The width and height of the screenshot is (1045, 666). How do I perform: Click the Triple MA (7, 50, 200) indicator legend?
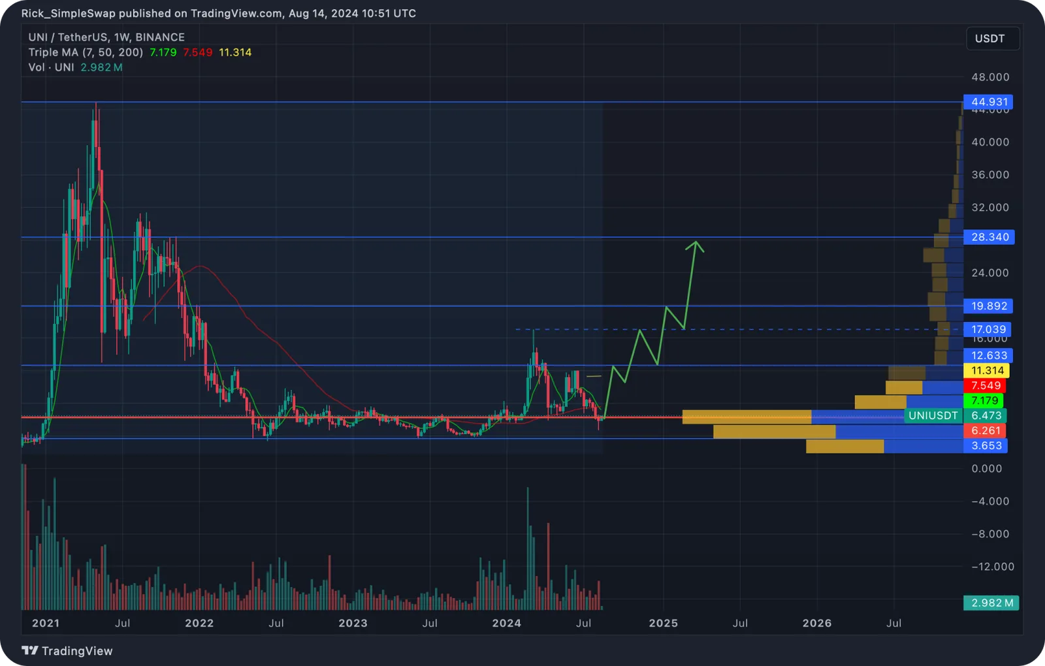86,52
